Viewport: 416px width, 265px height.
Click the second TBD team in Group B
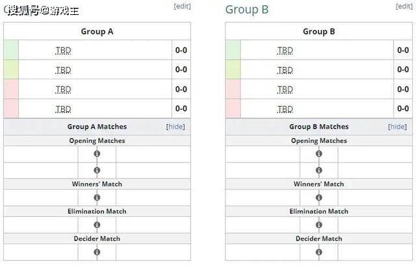285,69
